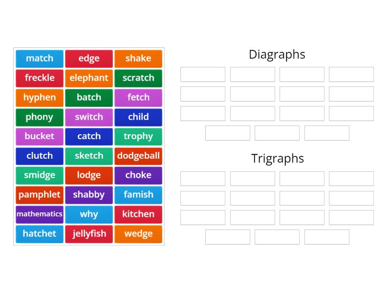The image size is (391, 293).
Task: Pick the 'switch' tile
Action: coord(89,117)
